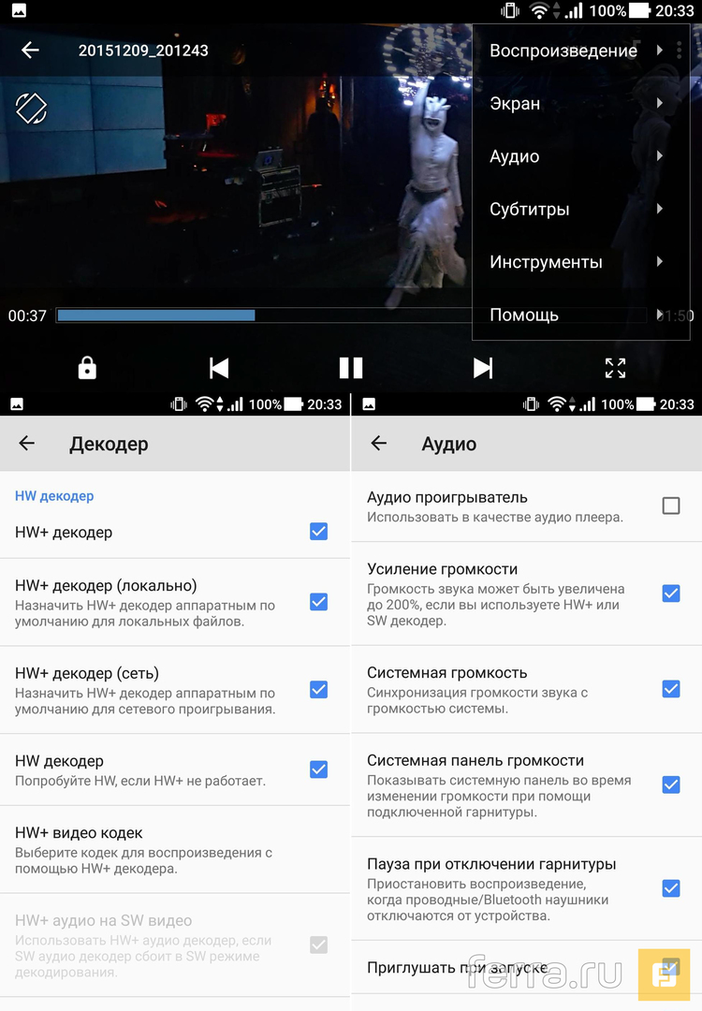Screen dimensions: 702x1011
Task: Expand Воспроизведение submenu arrow
Action: click(x=660, y=51)
